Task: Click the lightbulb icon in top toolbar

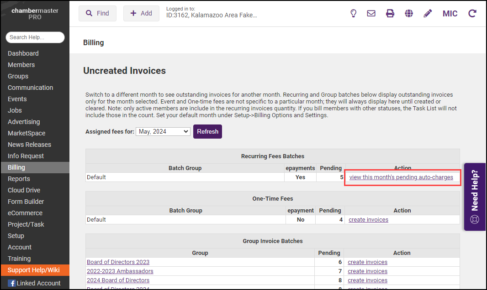Action: coord(353,14)
